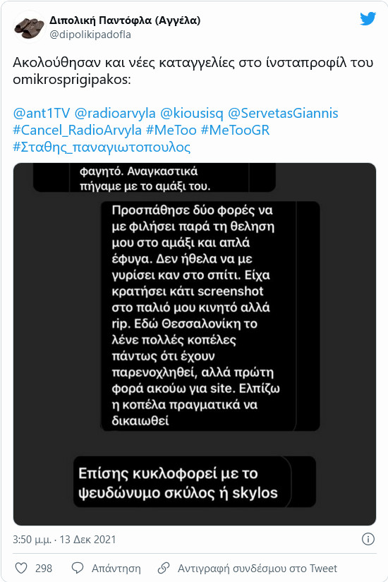Image resolution: width=388 pixels, height=582 pixels.
Task: Open the @ant1TV mention
Action: 41,113
